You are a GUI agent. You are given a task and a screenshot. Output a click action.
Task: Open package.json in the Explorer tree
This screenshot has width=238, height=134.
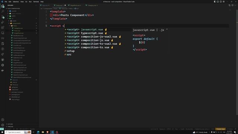pyautogui.click(x=16, y=95)
